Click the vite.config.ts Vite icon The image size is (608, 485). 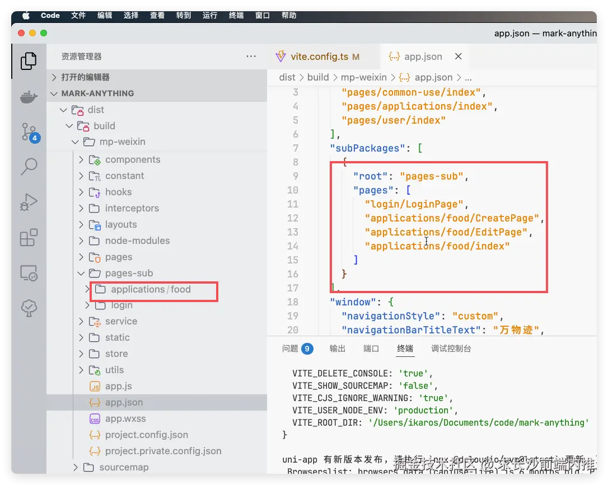click(280, 56)
